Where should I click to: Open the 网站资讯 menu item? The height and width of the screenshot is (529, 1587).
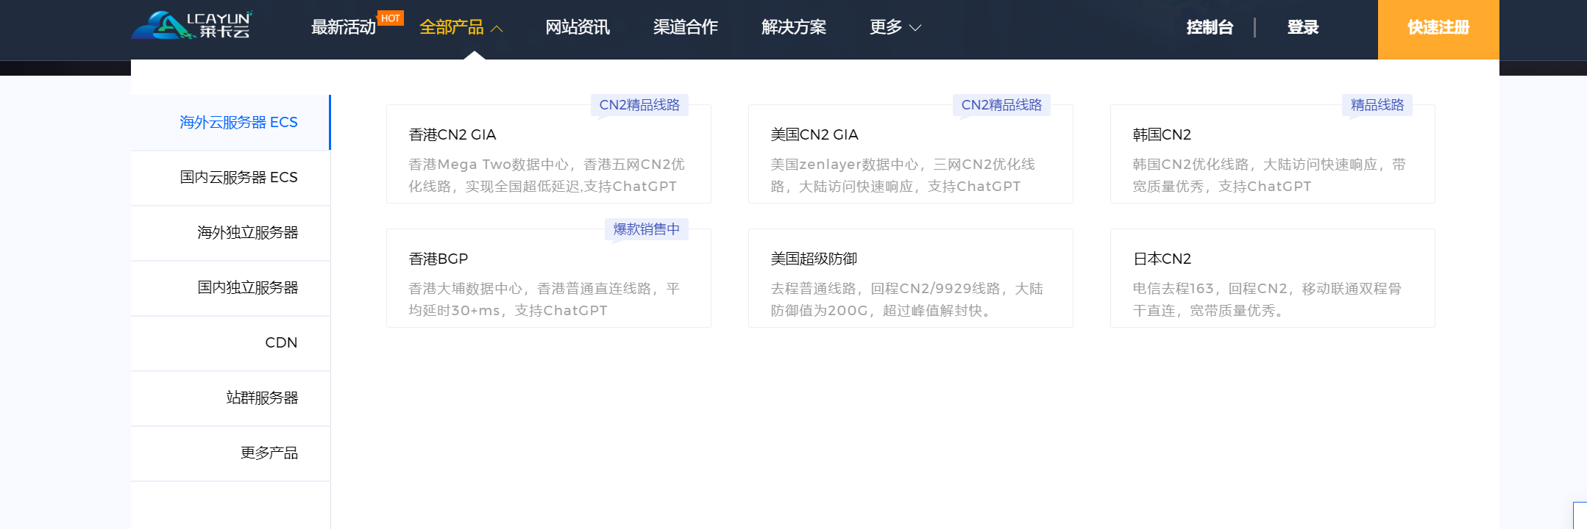577,28
